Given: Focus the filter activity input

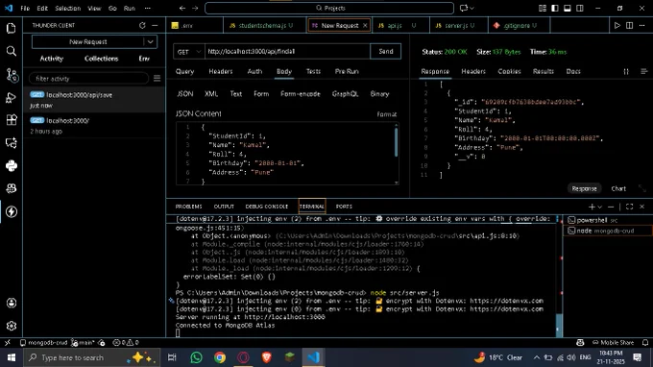Looking at the screenshot, I should coord(88,79).
